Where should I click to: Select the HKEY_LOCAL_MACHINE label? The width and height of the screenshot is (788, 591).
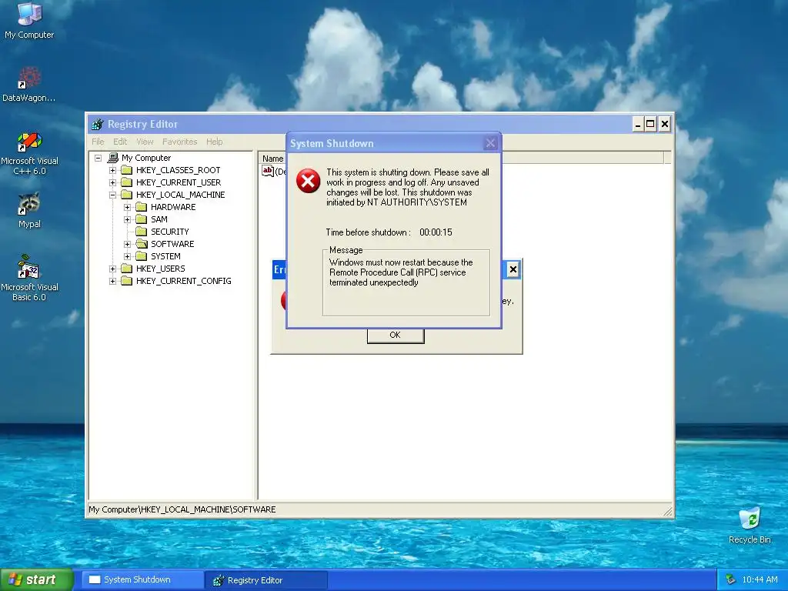click(180, 195)
